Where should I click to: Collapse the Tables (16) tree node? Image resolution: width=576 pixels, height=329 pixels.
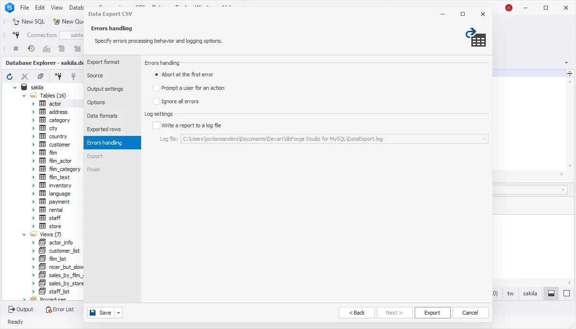click(x=24, y=96)
